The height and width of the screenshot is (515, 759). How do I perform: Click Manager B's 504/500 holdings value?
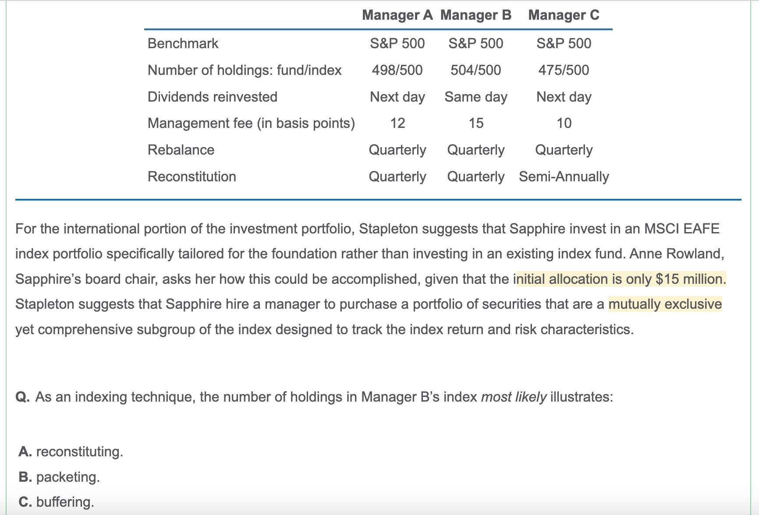click(x=475, y=70)
